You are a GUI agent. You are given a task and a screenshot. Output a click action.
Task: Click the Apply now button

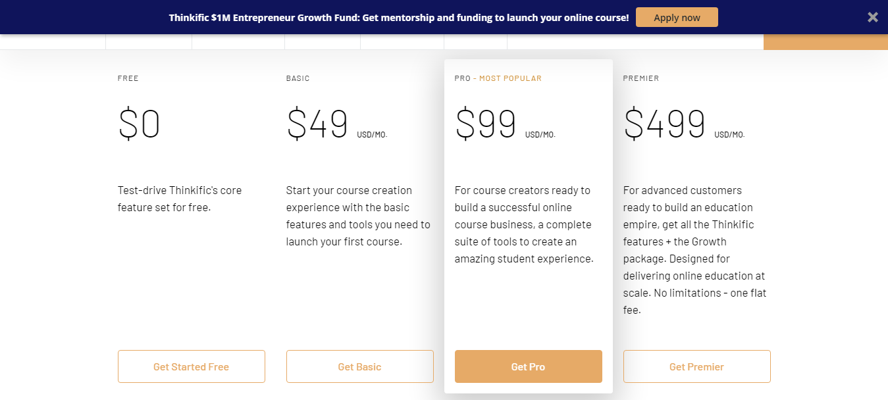coord(677,18)
